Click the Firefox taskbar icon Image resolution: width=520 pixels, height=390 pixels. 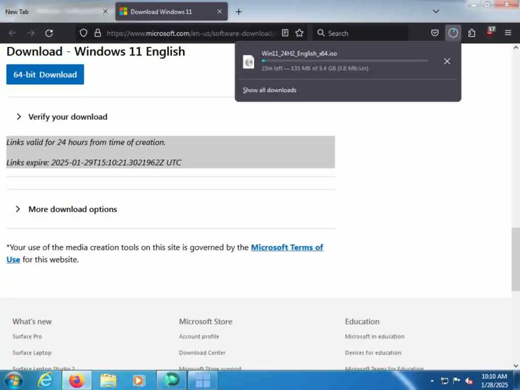[x=77, y=380]
